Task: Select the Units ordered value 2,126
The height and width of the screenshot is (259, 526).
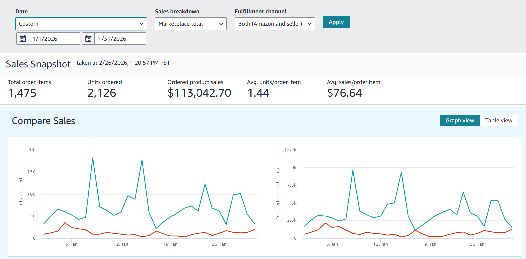Action: [102, 93]
